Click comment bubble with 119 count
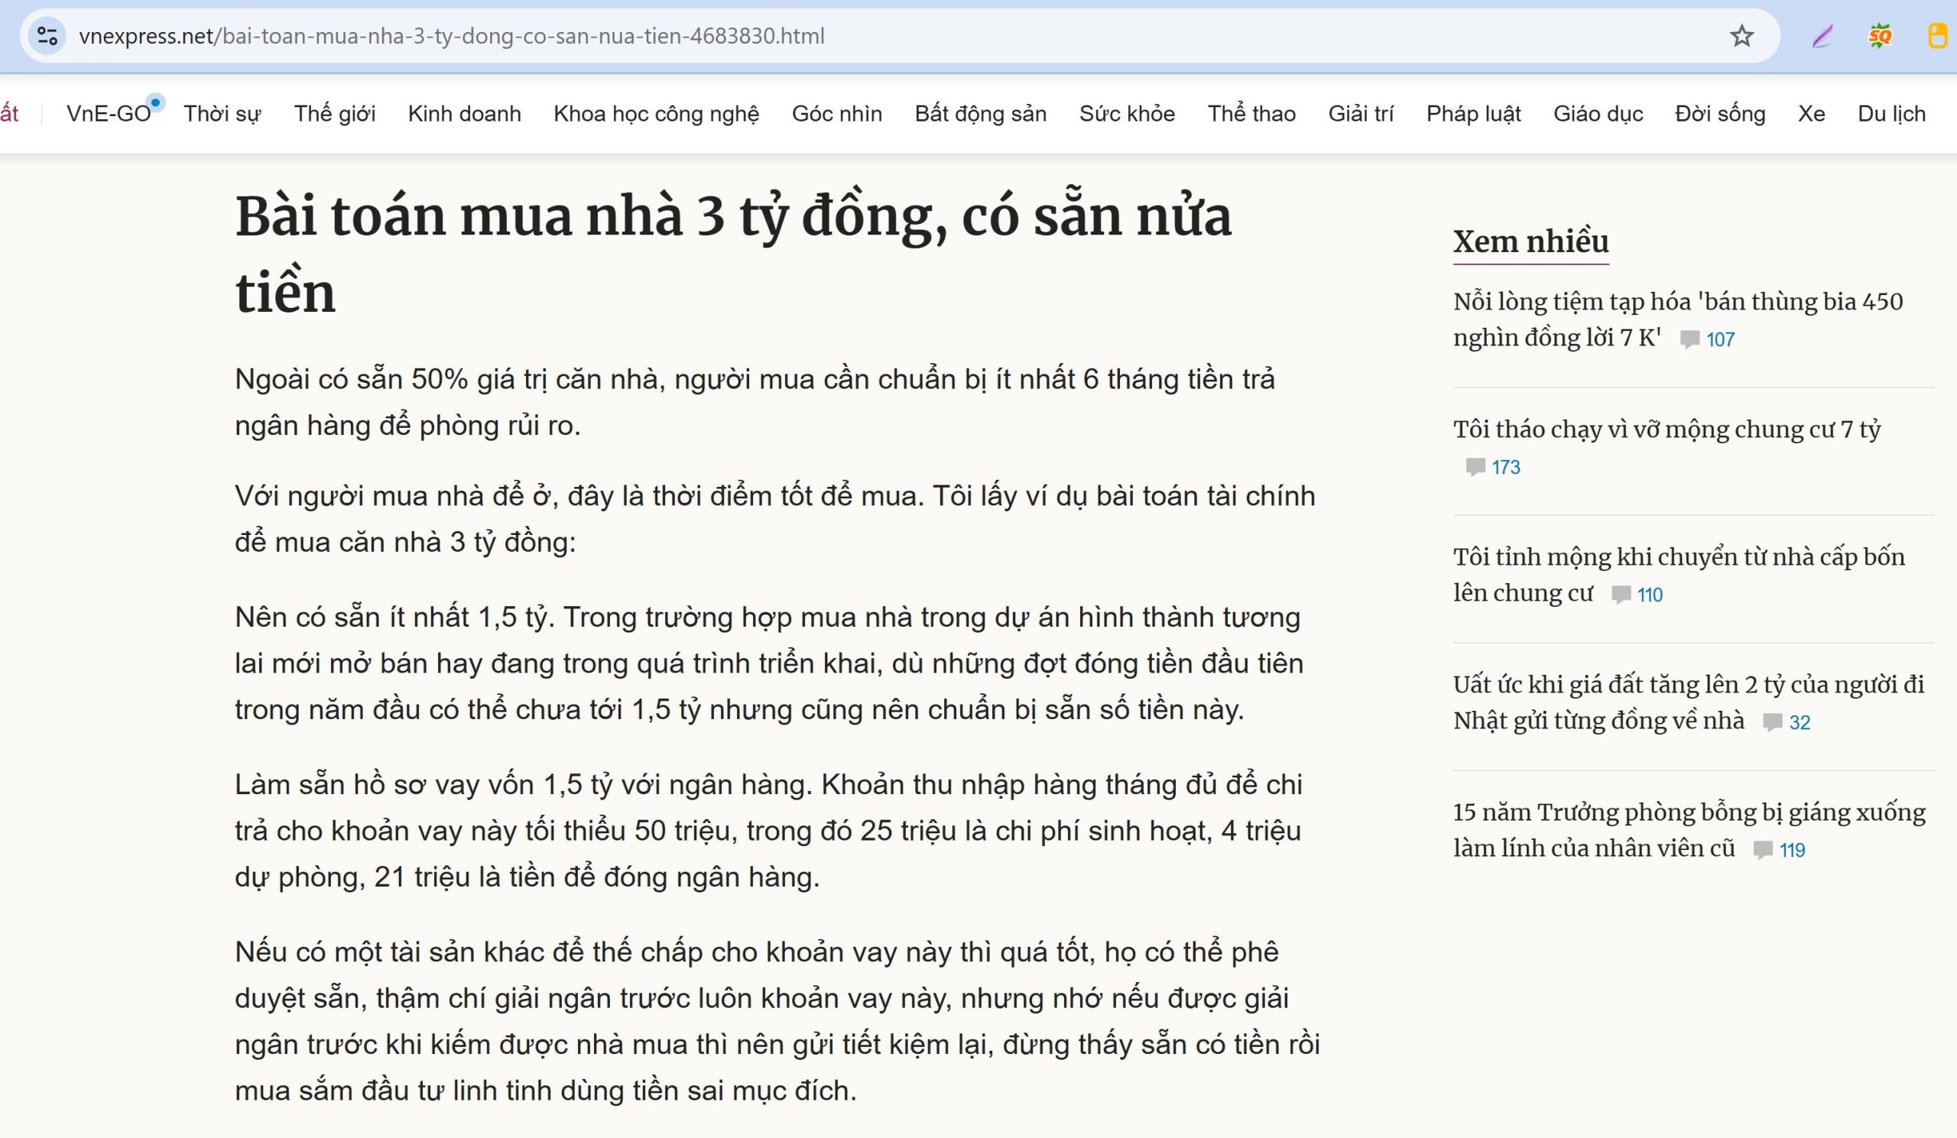Screen dimensions: 1957x1138 [x=1763, y=850]
